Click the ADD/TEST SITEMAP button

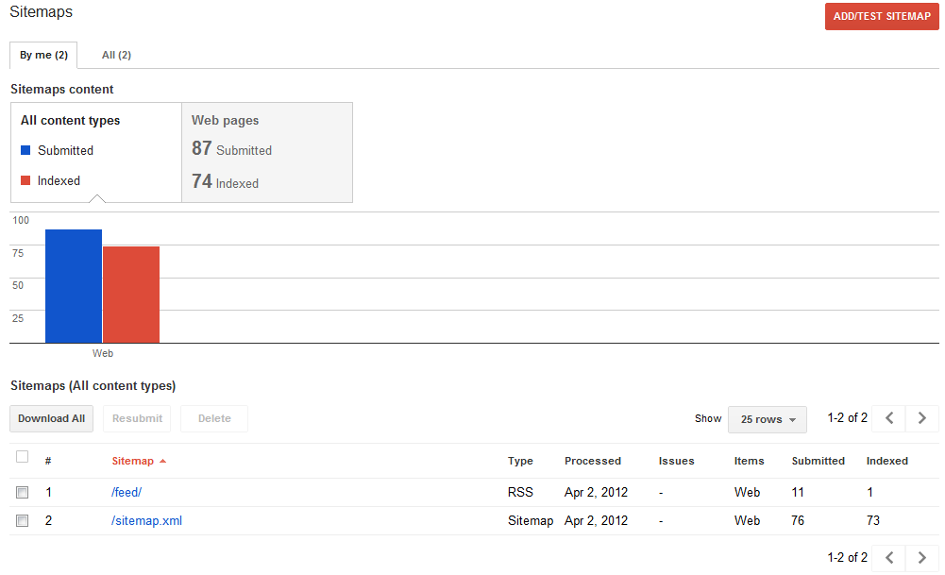882,16
